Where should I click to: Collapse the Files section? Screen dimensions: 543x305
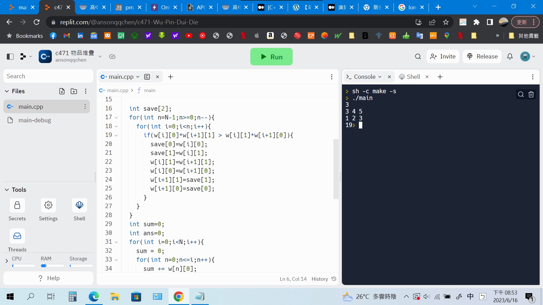tap(7, 91)
